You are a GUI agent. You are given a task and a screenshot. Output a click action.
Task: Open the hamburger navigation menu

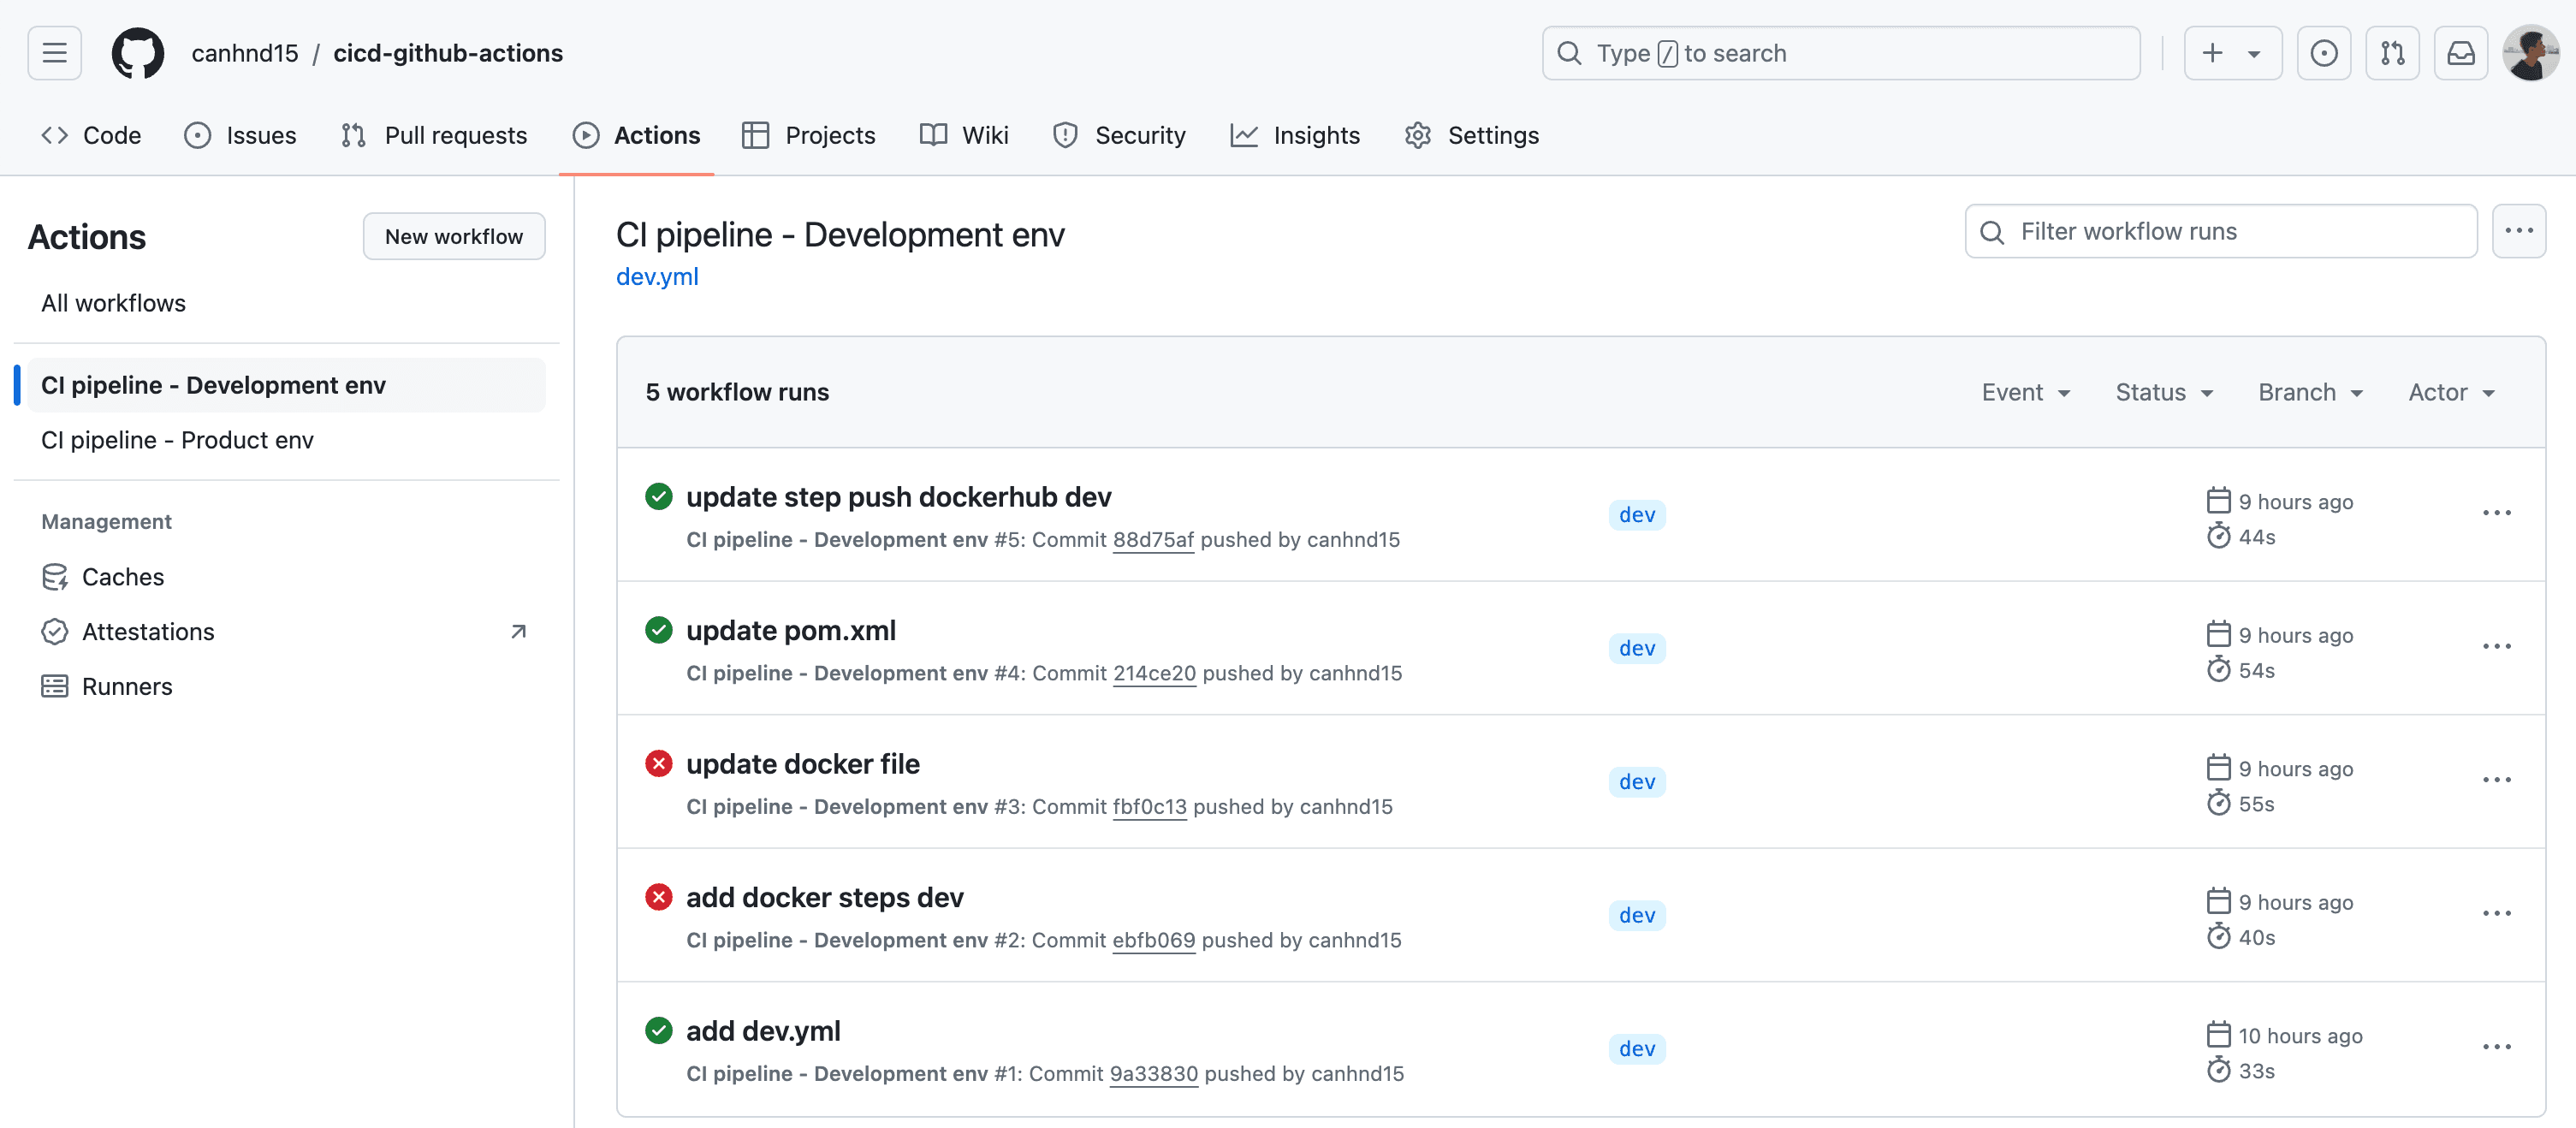(x=54, y=53)
